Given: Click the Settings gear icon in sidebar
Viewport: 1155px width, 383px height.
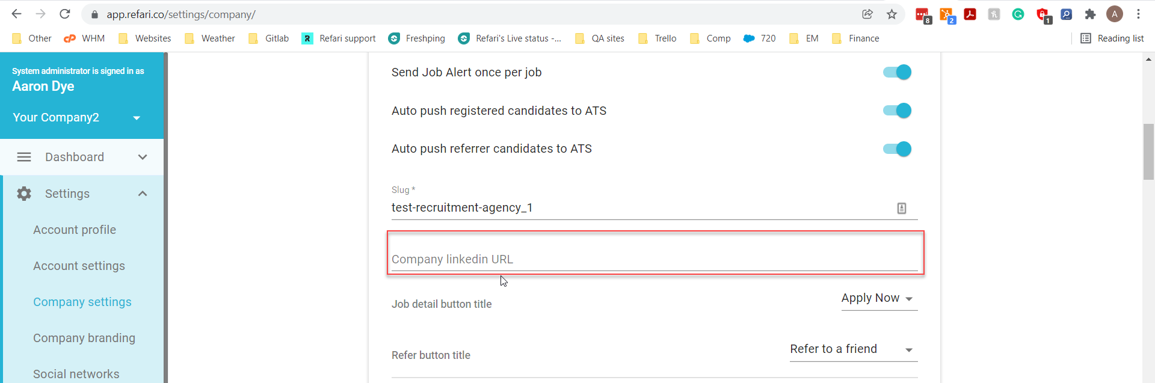Looking at the screenshot, I should 24,194.
